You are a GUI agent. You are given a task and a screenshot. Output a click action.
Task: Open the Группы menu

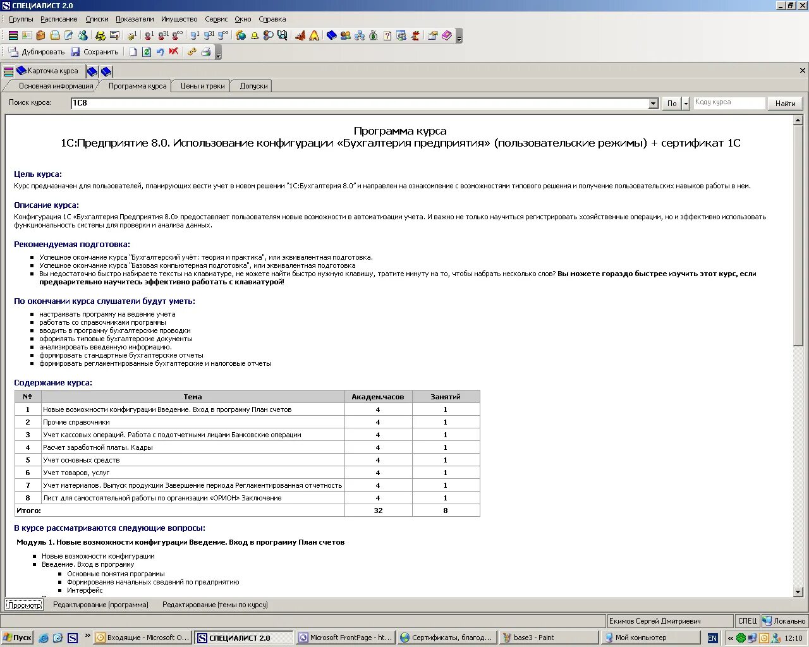coord(21,19)
